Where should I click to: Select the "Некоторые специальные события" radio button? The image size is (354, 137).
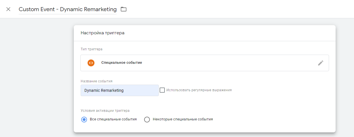147,120
